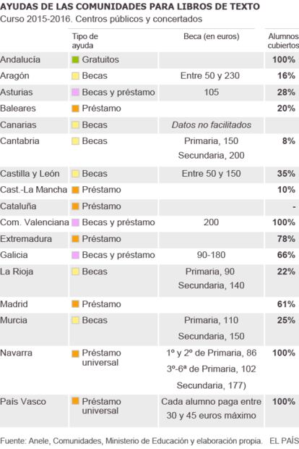The image size is (299, 449).
Task: Click the orange square in the Baleares row
Action: (75, 109)
